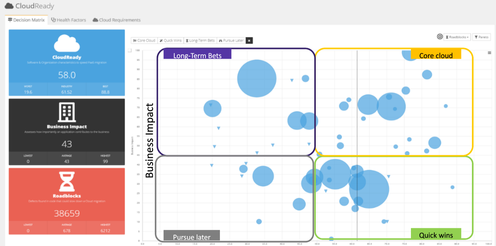The image size is (496, 246).
Task: Select the Roadblocks total 38659
Action: click(x=66, y=213)
